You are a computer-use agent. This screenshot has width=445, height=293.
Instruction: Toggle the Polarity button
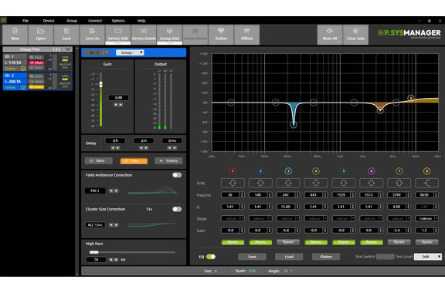[x=168, y=161]
